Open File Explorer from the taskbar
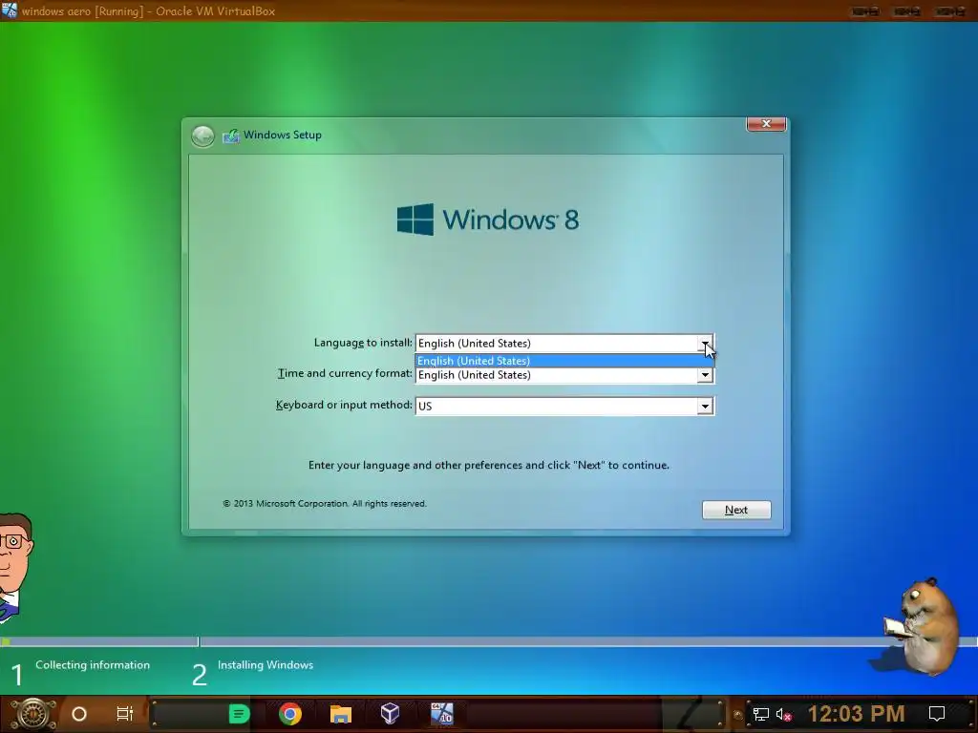 341,714
